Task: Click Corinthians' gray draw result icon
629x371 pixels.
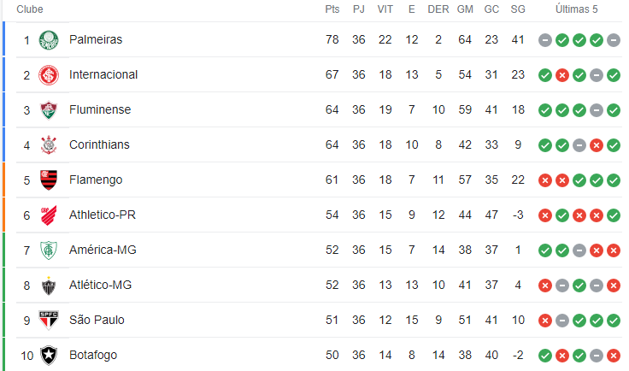Action: 579,145
